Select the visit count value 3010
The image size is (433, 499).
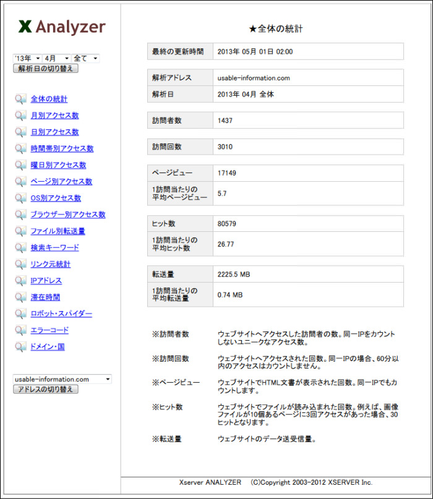225,147
